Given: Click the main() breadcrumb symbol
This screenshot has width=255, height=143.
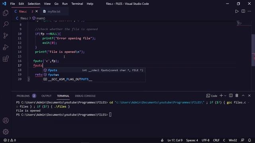Looking at the screenshot, I should click(x=39, y=18).
